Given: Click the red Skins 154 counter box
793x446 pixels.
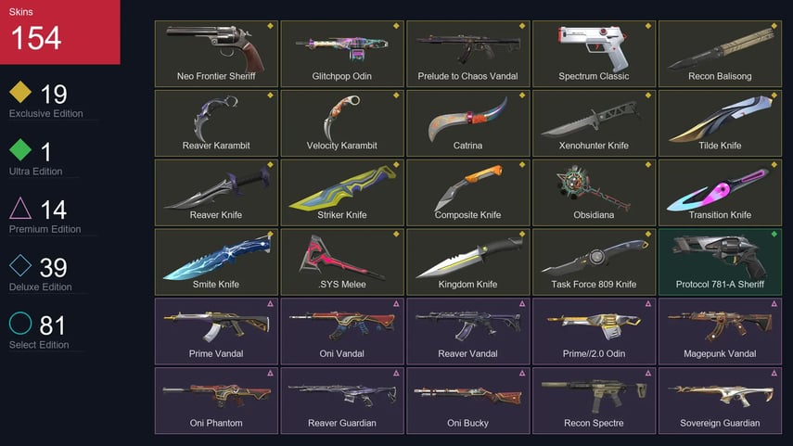Looking at the screenshot, I should (x=60, y=32).
